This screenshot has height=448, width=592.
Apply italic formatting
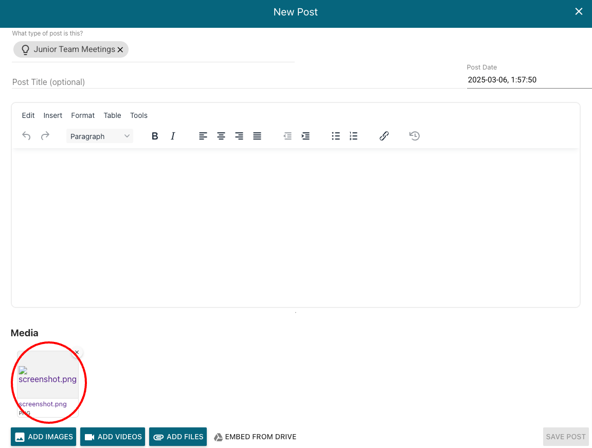click(173, 136)
